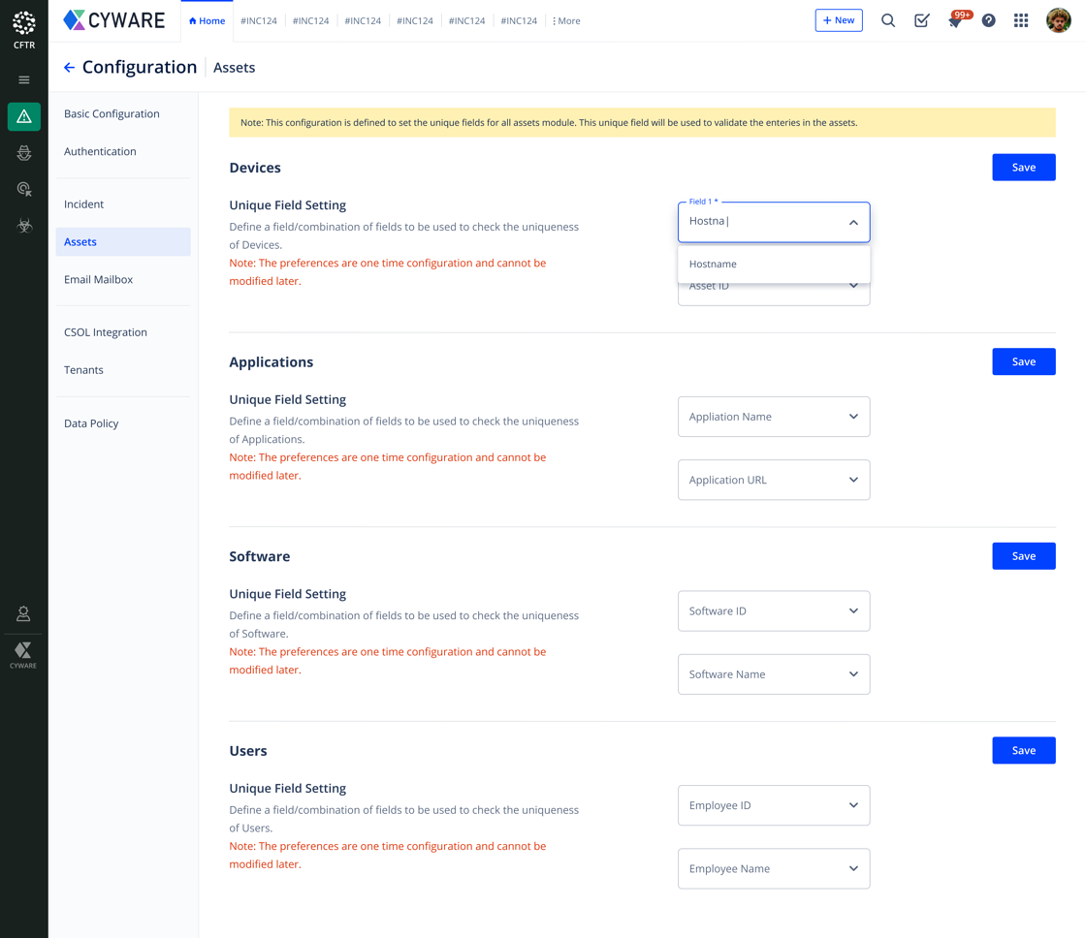Open the notifications bell with 99+ badge
The width and height of the screenshot is (1086, 938).
(x=956, y=21)
